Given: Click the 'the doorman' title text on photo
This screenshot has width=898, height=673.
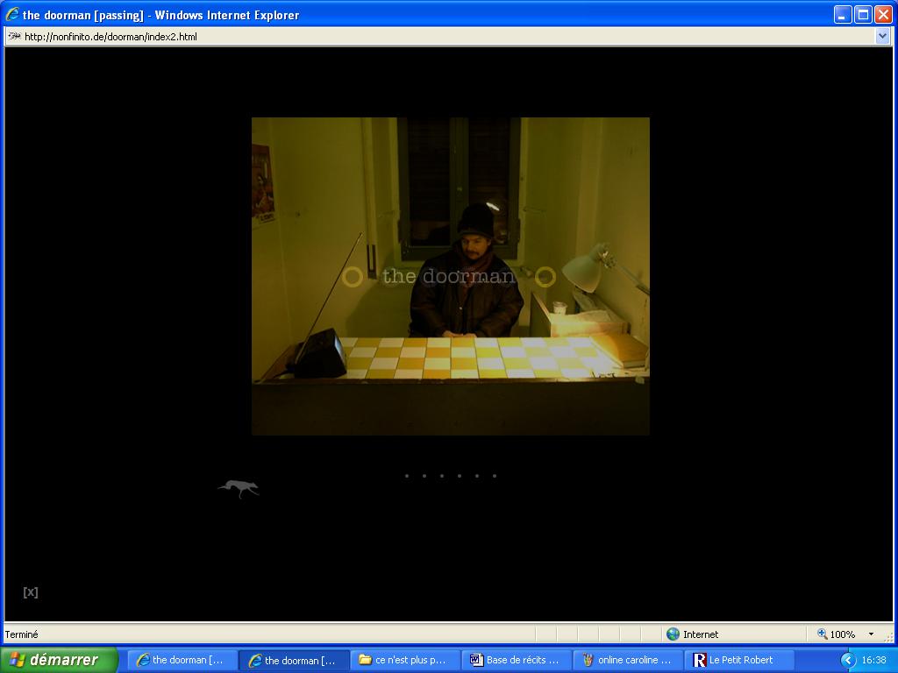Looking at the screenshot, I should tap(448, 276).
